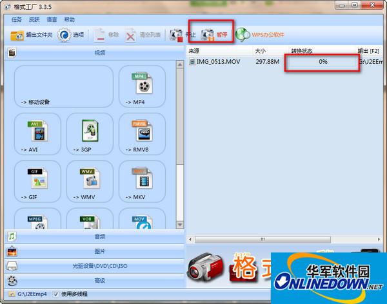Click the format list scroll down arrow
Image resolution: width=387 pixels, height=304 pixels.
[180, 225]
